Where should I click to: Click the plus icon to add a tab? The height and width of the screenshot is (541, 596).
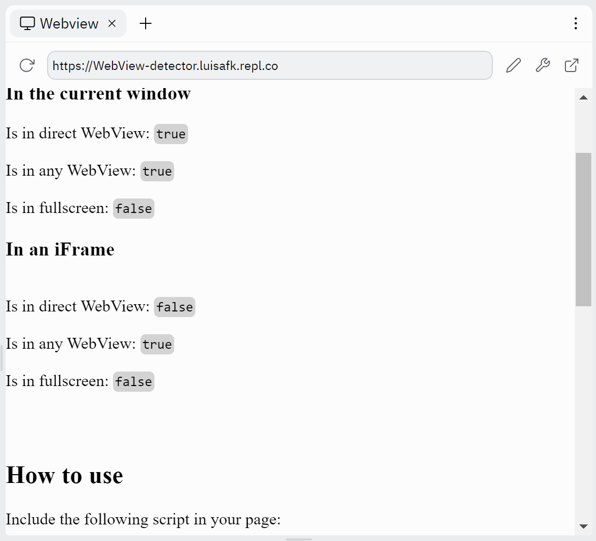146,23
